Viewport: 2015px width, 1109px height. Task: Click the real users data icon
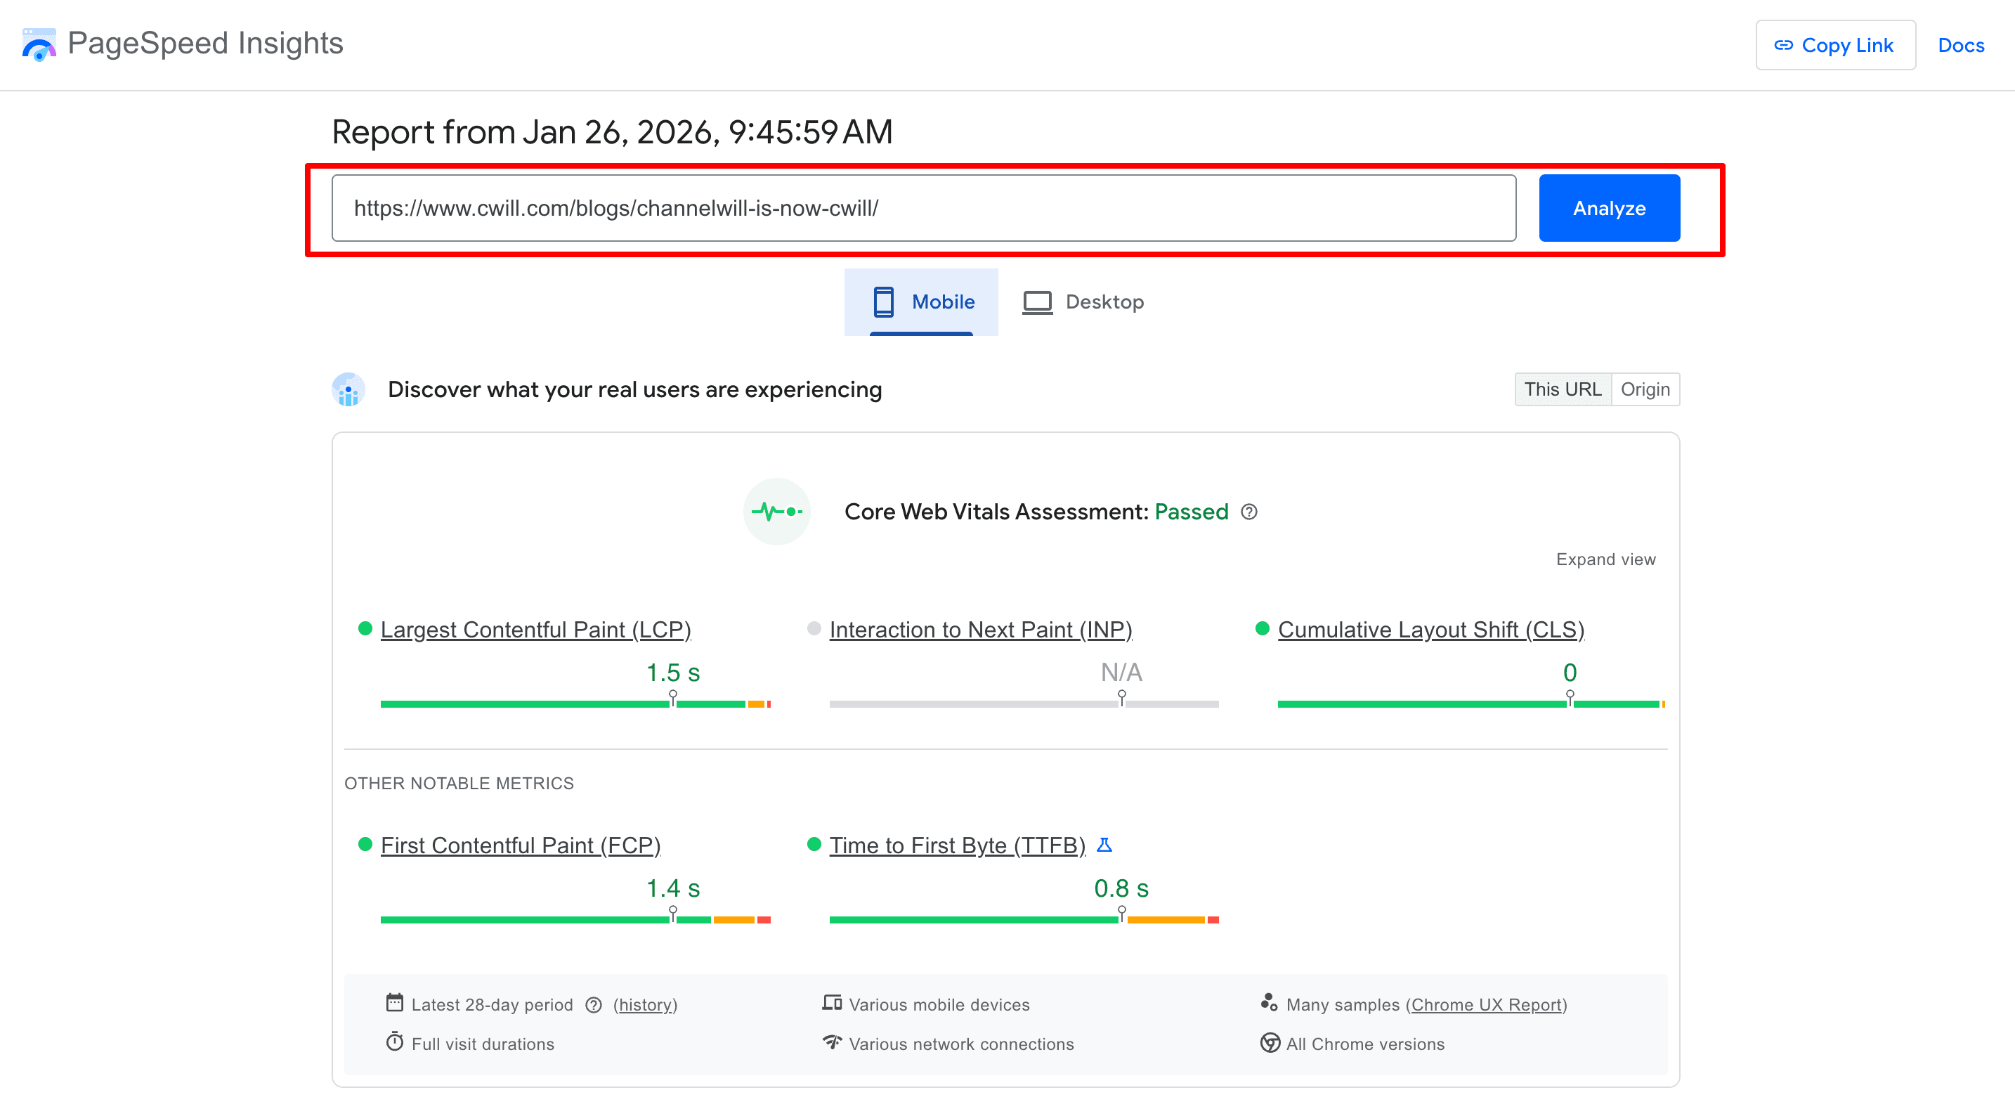[349, 390]
